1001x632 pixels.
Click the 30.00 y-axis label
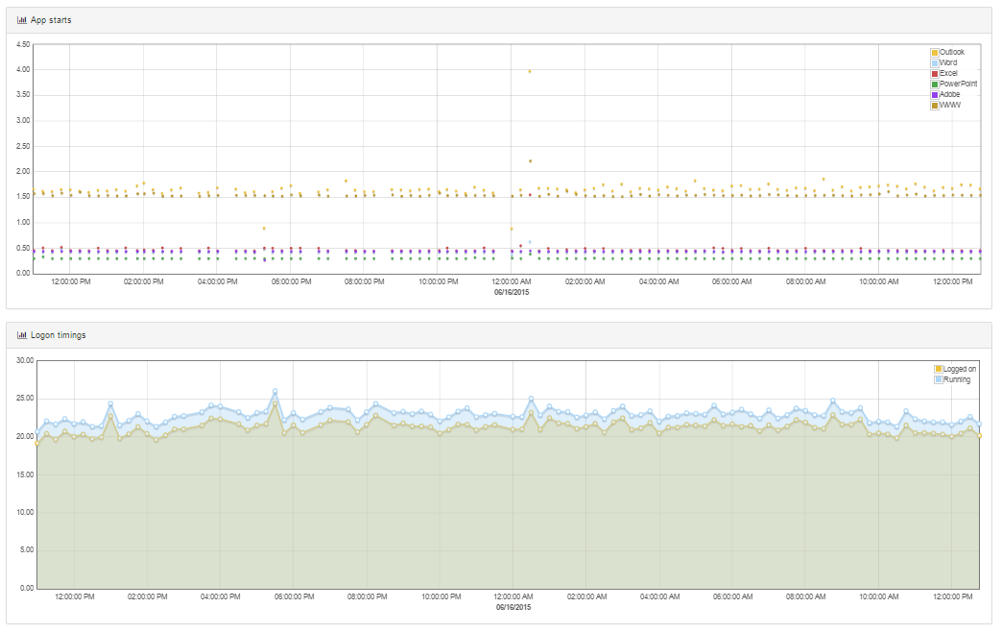26,360
